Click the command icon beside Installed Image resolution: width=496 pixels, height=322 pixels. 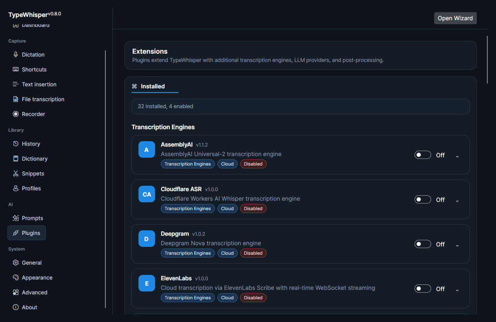tap(134, 86)
